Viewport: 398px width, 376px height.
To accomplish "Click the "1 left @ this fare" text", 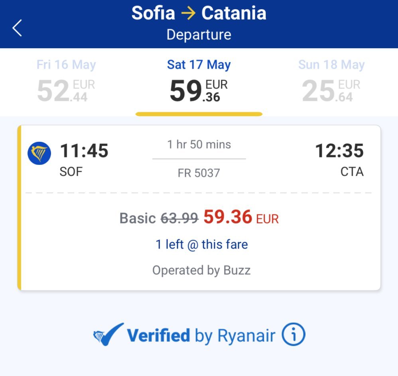I will pos(201,244).
